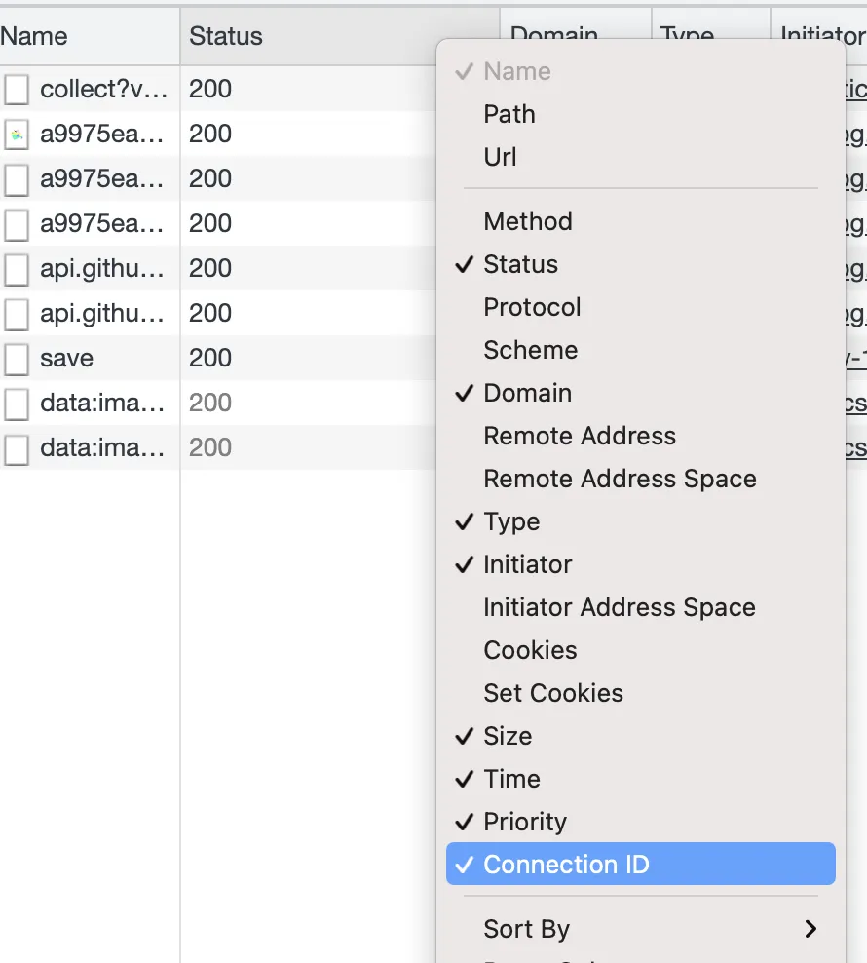Select the save request row

coord(66,359)
